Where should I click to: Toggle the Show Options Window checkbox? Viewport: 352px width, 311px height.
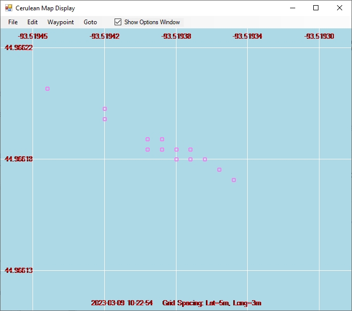point(118,22)
